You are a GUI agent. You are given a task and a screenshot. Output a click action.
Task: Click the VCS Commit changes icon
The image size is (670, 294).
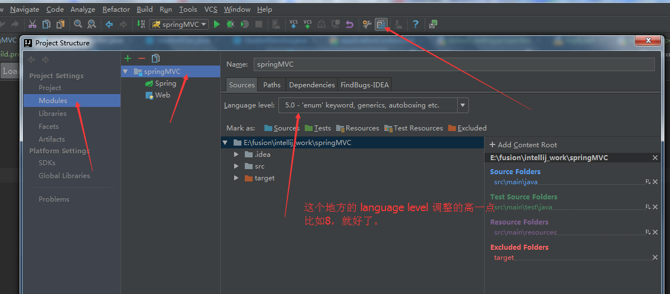(308, 24)
